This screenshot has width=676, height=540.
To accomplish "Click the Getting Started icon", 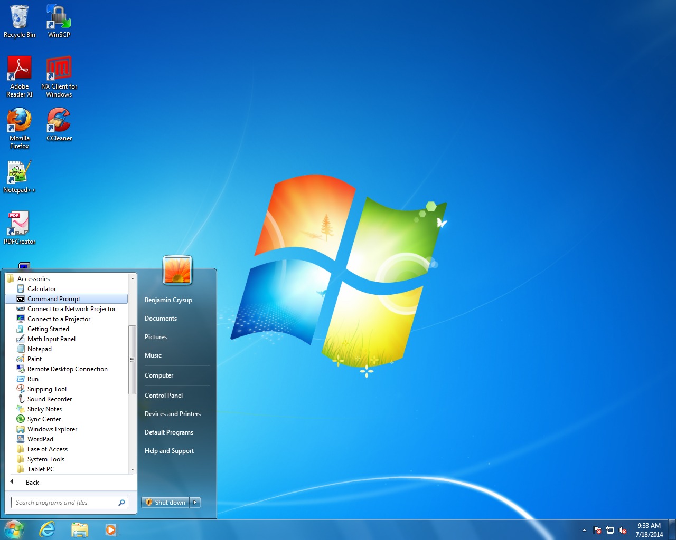I will (21, 329).
